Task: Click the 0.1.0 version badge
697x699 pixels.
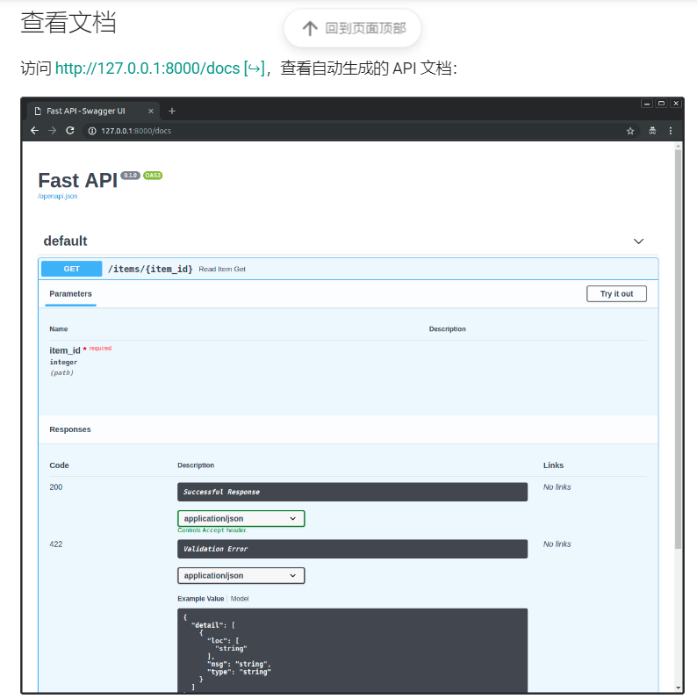Action: coord(130,176)
